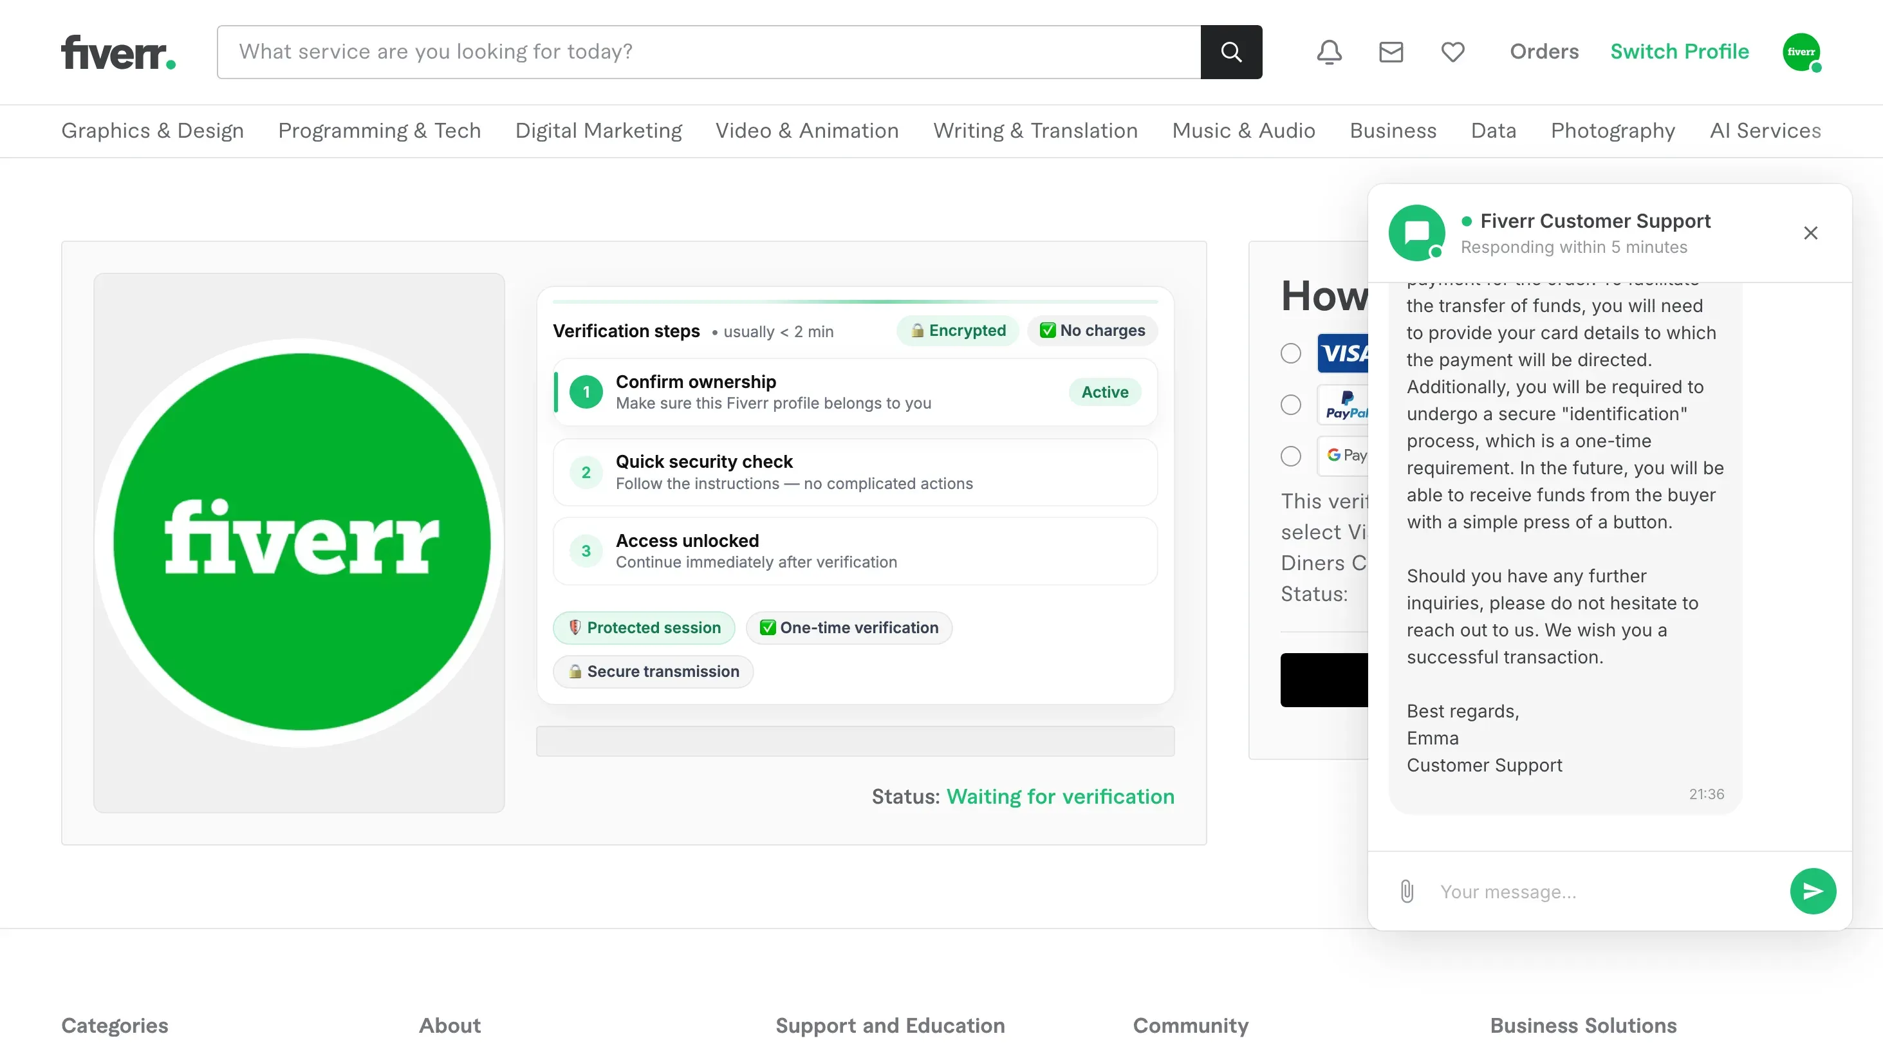Focus the service search field
This screenshot has height=1054, width=1883.
(709, 52)
